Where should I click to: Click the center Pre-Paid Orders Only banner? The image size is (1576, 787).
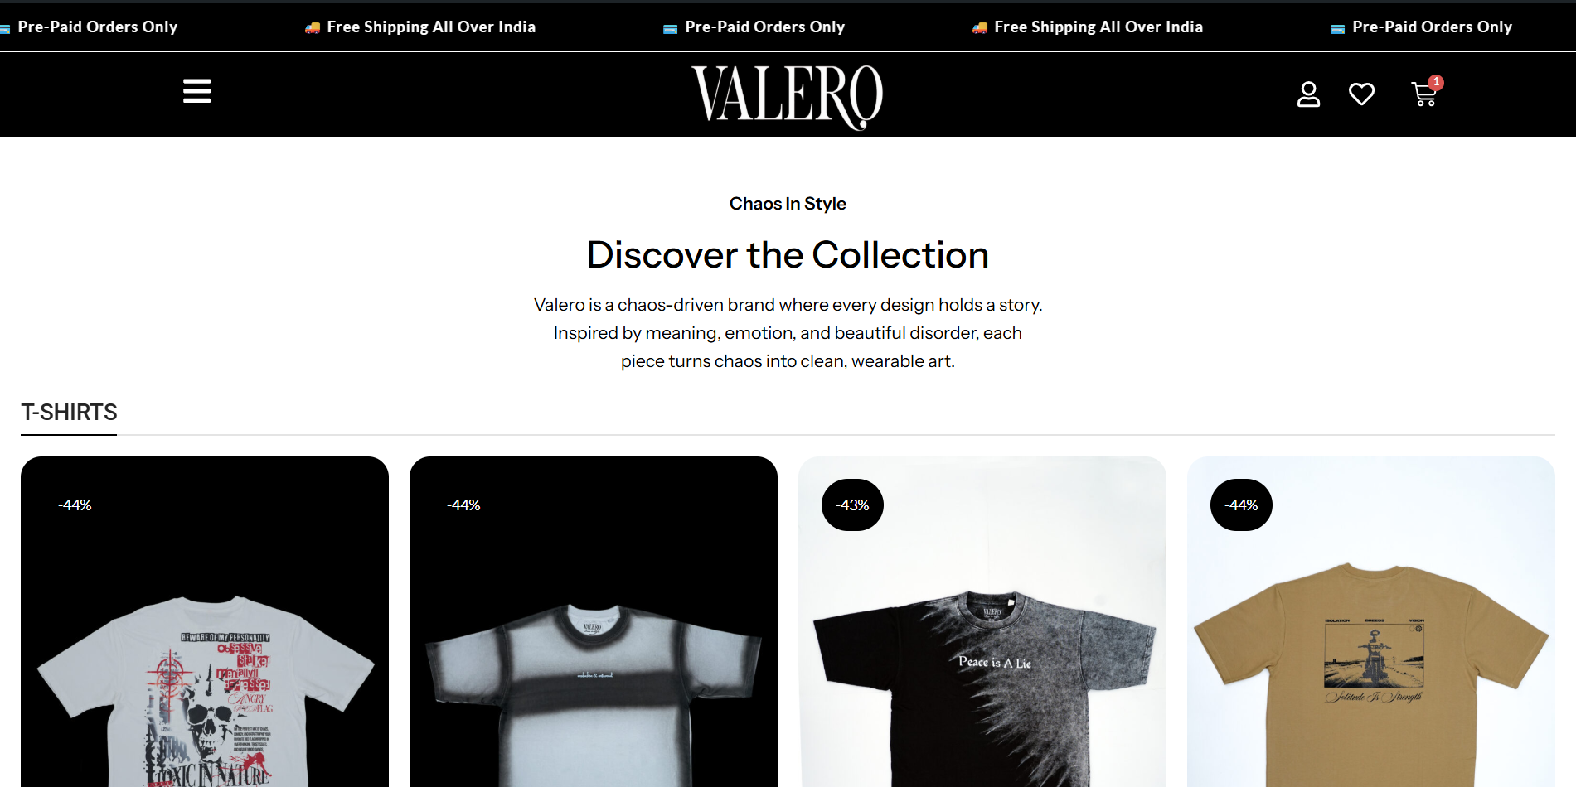click(x=754, y=27)
